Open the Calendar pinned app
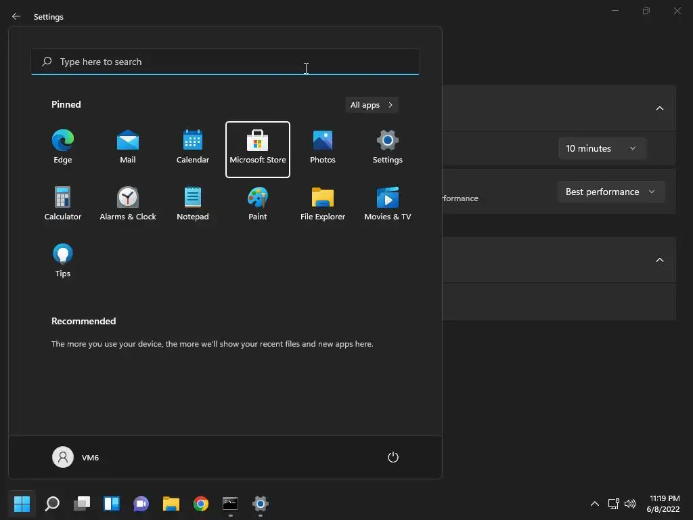The image size is (693, 520). 193,148
